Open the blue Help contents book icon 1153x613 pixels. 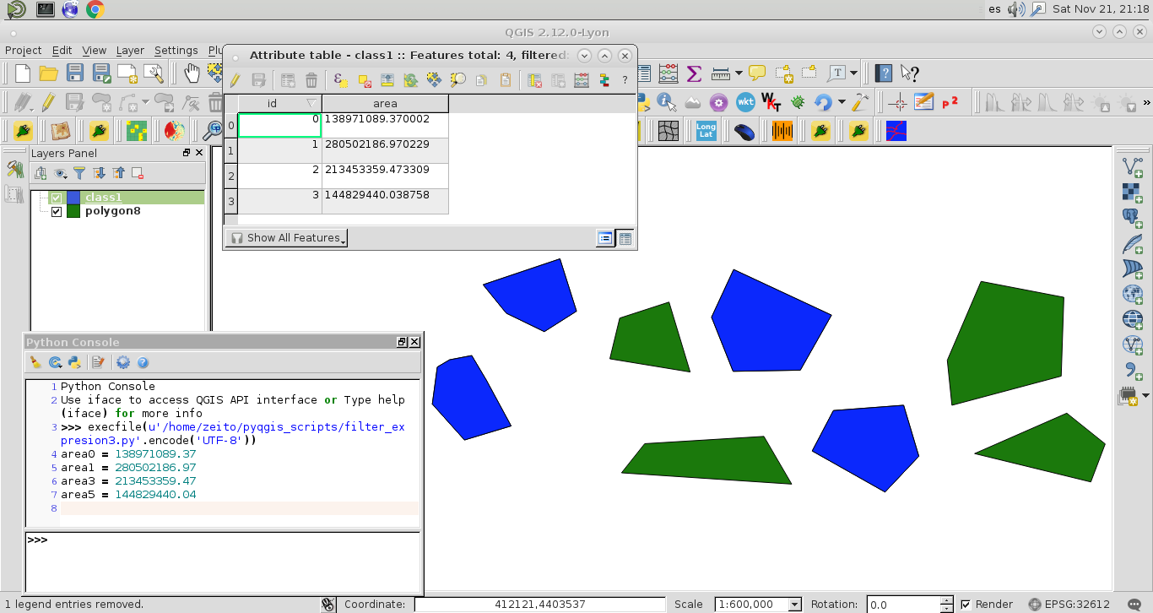(883, 73)
